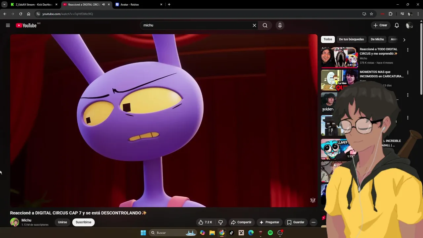Viewport: 423px width, 238px height.
Task: Open the Michu channel avatar
Action: [x=14, y=222]
